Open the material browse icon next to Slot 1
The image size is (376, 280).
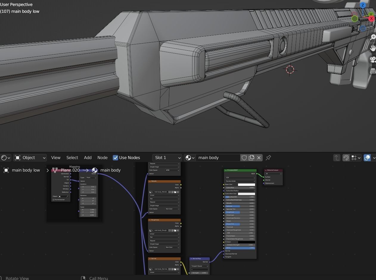(x=190, y=158)
